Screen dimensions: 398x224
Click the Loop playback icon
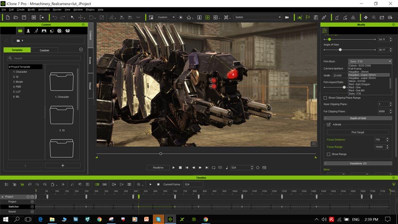[213, 168]
